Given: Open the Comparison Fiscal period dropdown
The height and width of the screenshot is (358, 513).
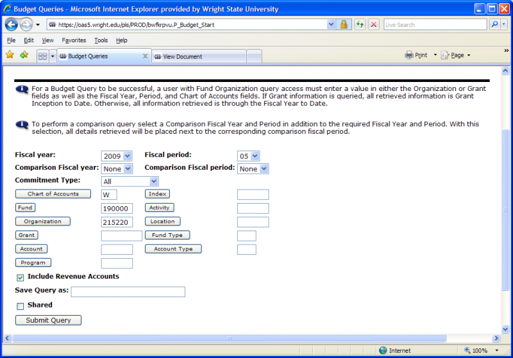Looking at the screenshot, I should (x=253, y=169).
